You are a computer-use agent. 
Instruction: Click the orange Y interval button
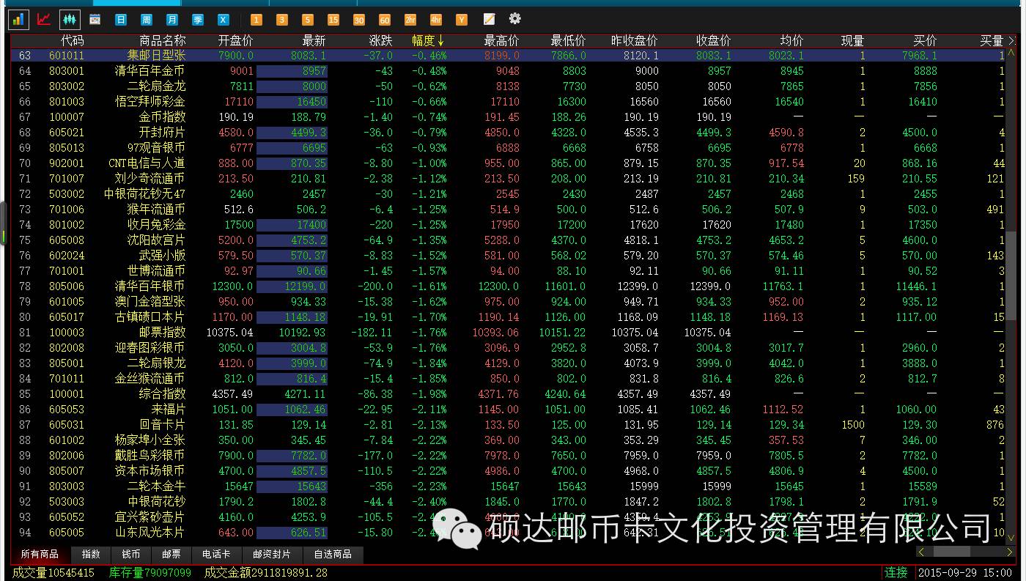[462, 20]
